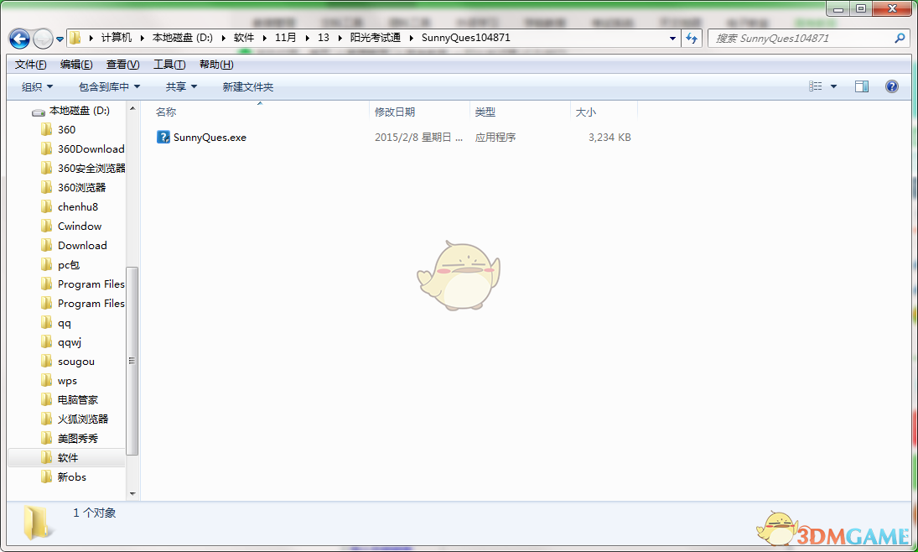Select the 火狐浏览器 folder

82,419
